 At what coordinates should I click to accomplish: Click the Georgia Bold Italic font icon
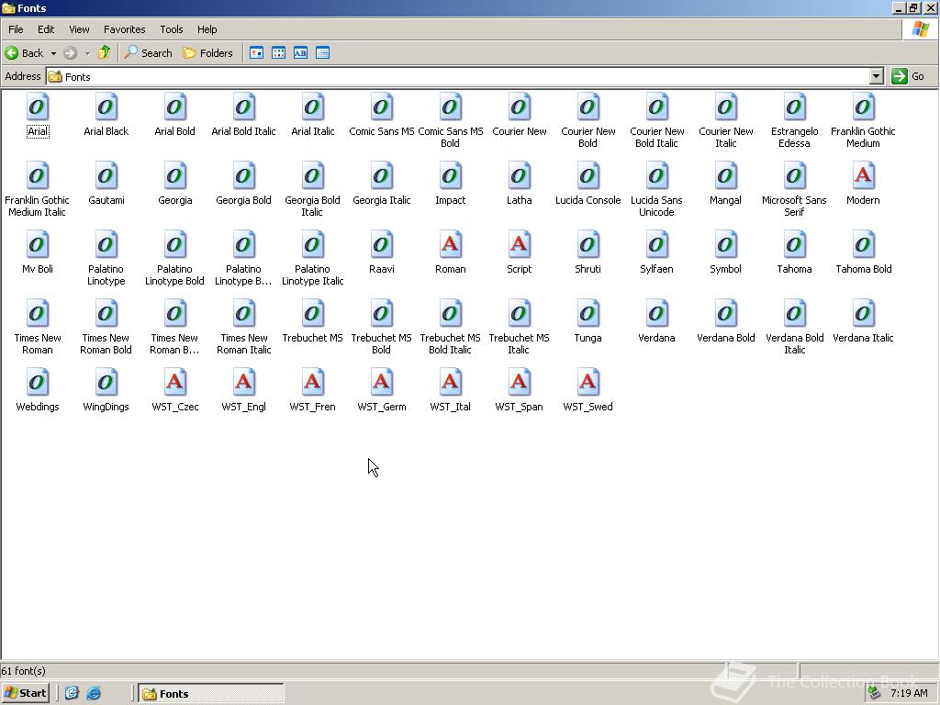(x=312, y=176)
